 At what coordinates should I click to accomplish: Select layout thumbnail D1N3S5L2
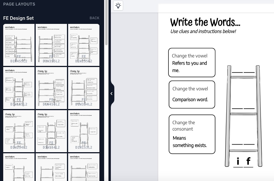pos(51,45)
